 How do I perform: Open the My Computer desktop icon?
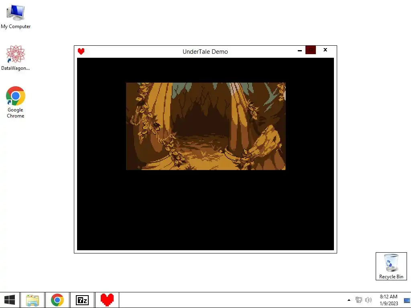tap(16, 17)
